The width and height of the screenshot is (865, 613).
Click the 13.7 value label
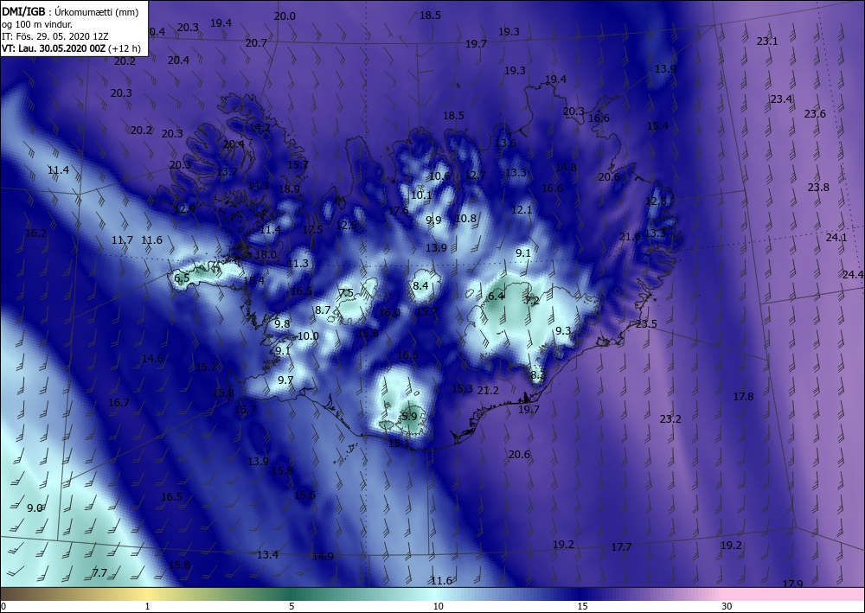(226, 172)
